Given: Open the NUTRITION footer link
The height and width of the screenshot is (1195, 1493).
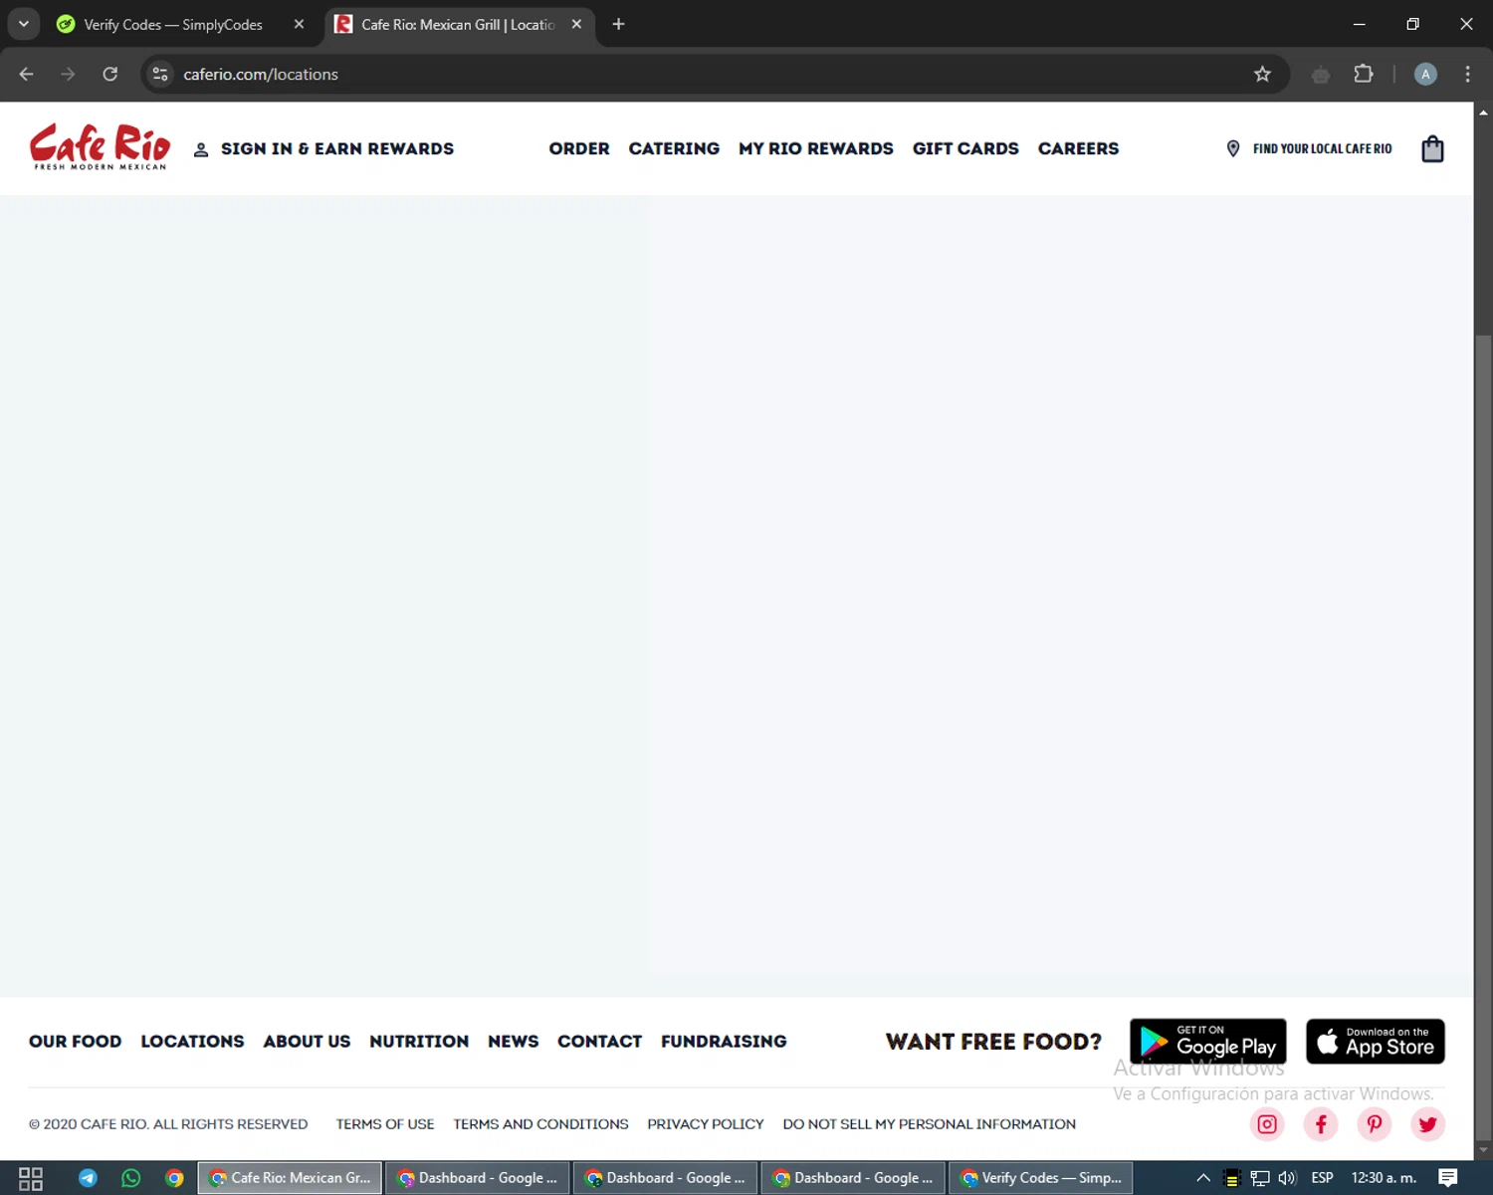Looking at the screenshot, I should tap(419, 1042).
